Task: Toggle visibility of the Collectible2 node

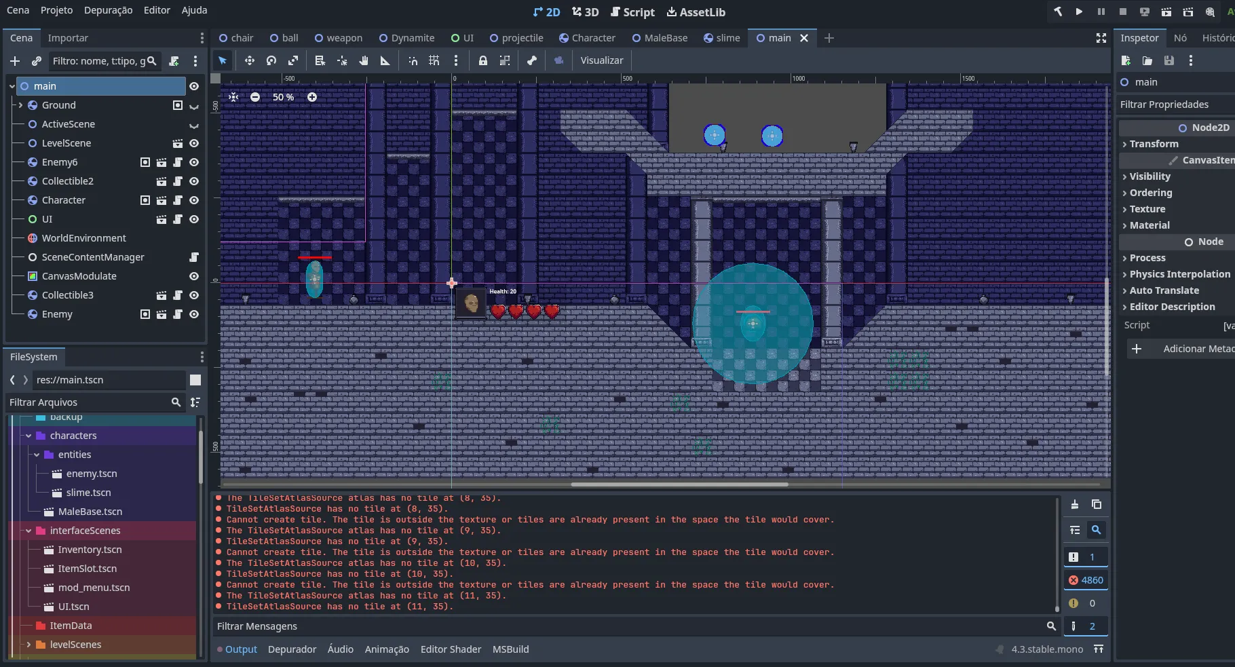Action: [x=193, y=181]
